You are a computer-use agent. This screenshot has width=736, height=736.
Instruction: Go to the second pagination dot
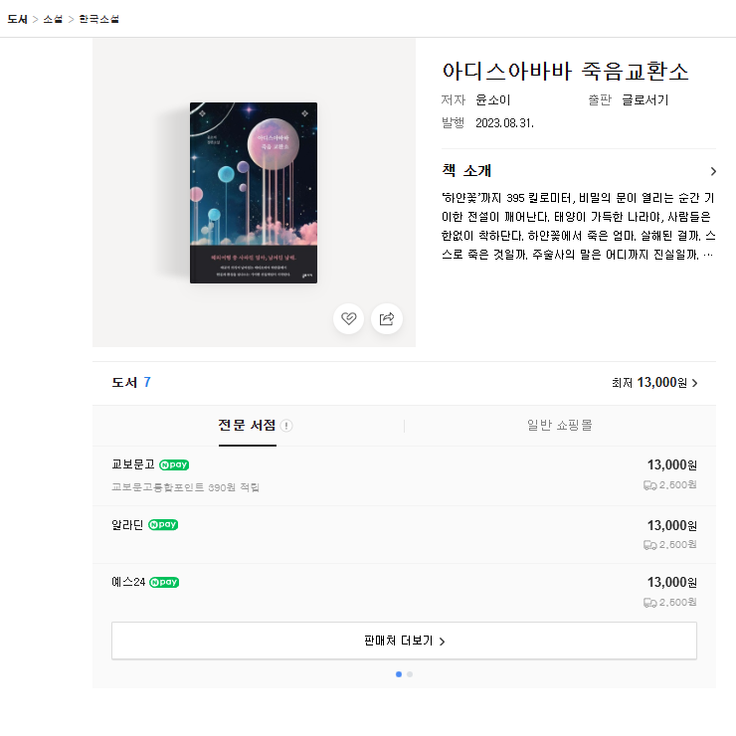(410, 674)
